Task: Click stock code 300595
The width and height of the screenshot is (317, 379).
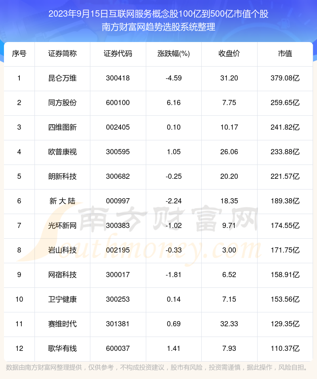Action: [118, 152]
